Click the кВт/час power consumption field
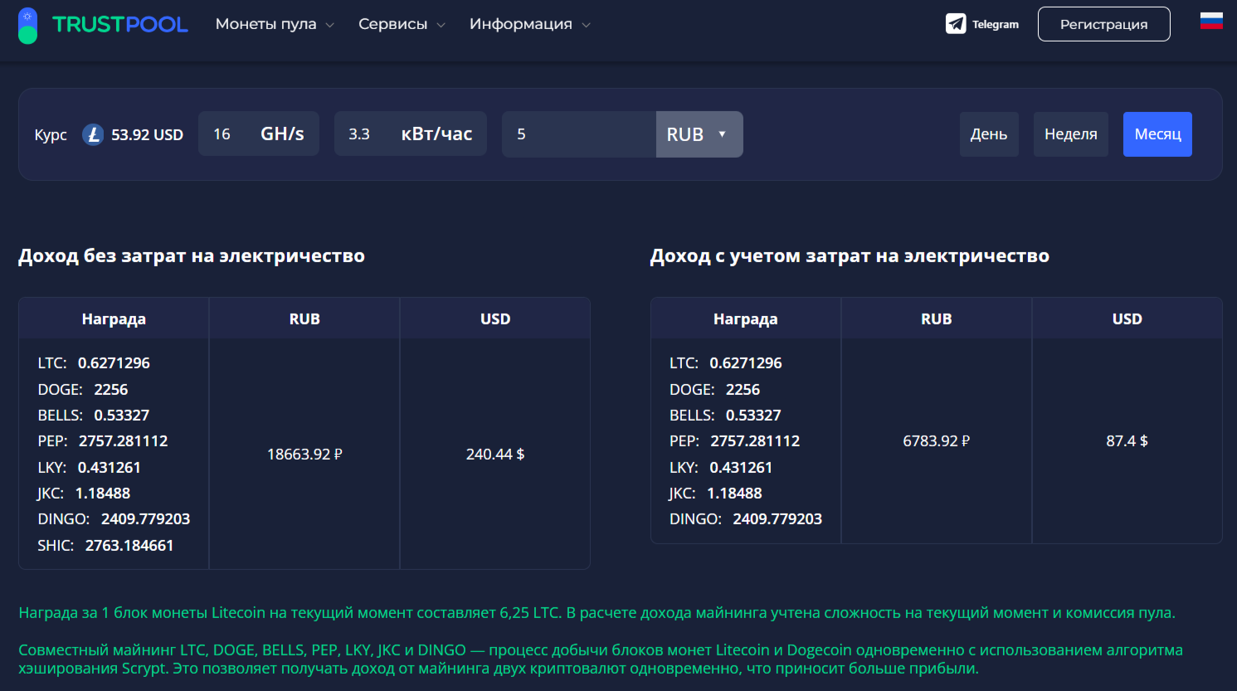1237x691 pixels. pyautogui.click(x=362, y=134)
